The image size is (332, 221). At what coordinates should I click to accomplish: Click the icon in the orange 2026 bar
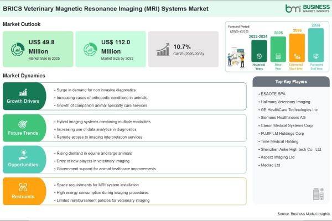[297, 56]
